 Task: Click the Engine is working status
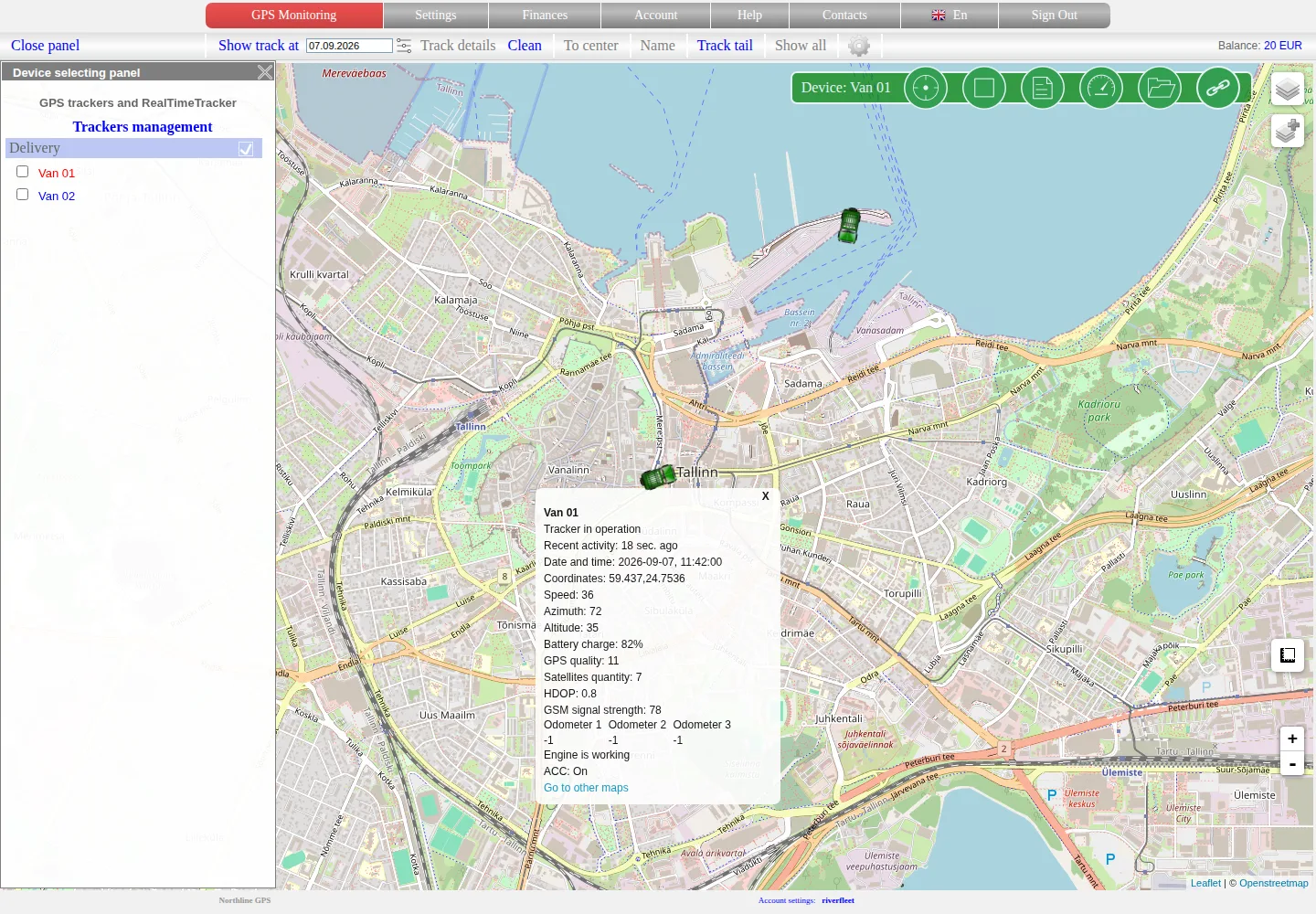587,755
